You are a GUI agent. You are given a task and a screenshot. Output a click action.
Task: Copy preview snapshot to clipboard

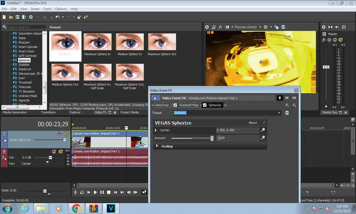tap(276, 27)
